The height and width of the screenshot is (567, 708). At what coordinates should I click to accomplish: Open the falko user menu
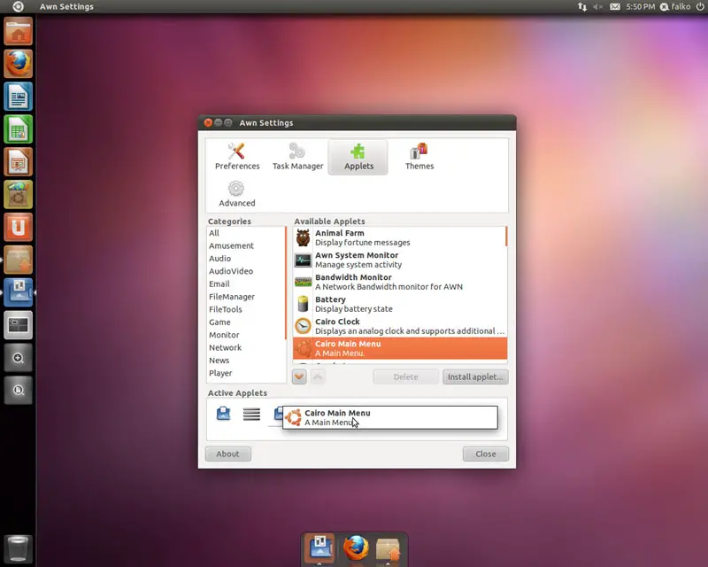tap(675, 7)
